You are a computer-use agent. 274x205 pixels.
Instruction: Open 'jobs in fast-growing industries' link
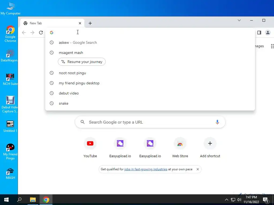point(146,169)
